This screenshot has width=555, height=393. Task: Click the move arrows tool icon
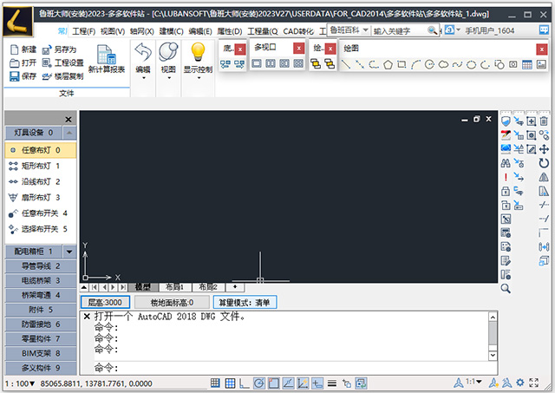tap(544, 148)
